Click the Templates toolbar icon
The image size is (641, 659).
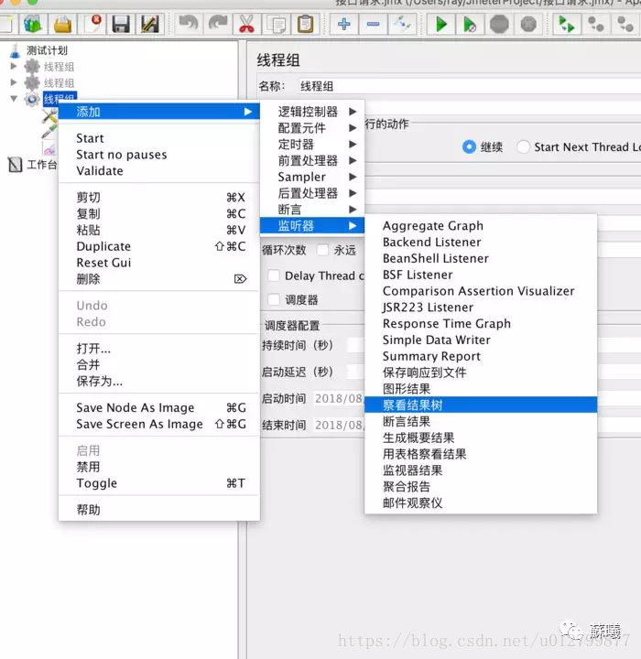(x=33, y=25)
